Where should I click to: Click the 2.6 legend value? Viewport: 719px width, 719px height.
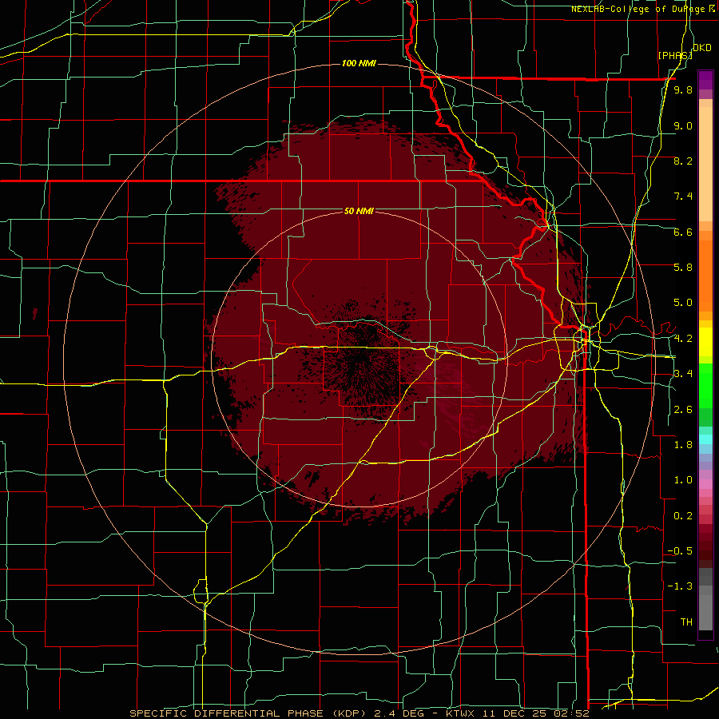point(683,410)
